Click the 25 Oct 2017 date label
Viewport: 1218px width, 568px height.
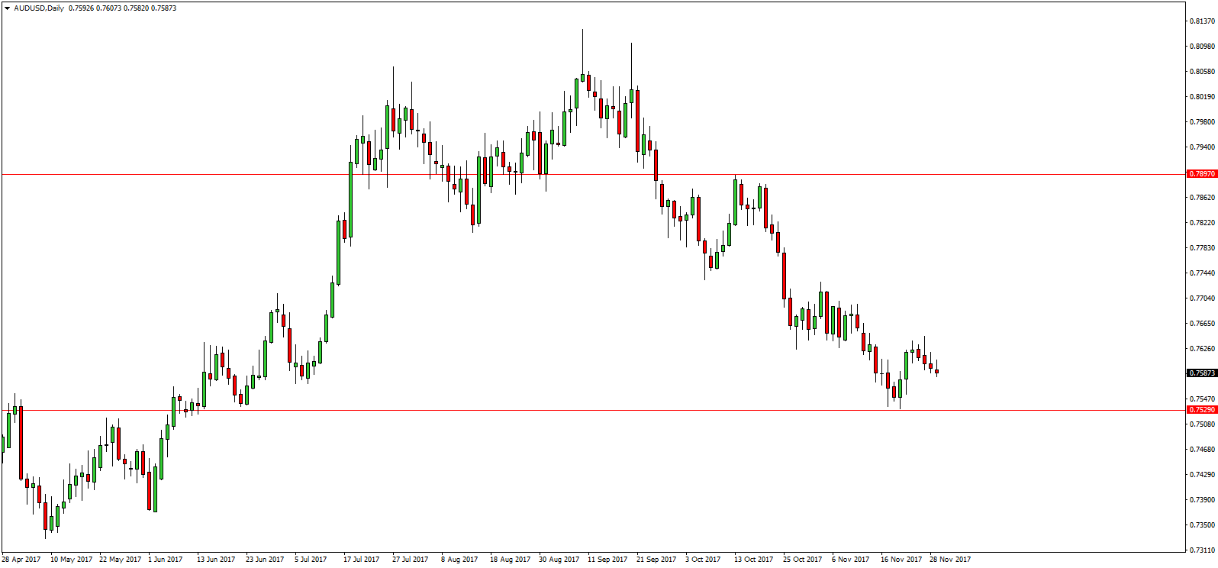[803, 560]
